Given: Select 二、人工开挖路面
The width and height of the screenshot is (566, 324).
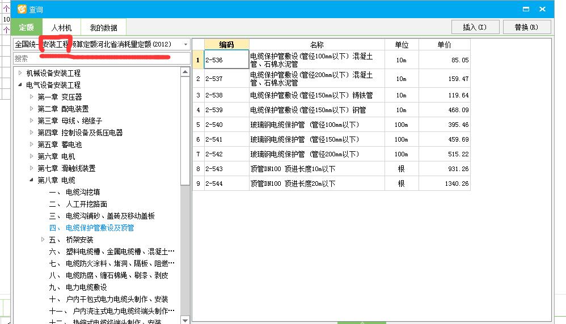Looking at the screenshot, I should coord(78,204).
